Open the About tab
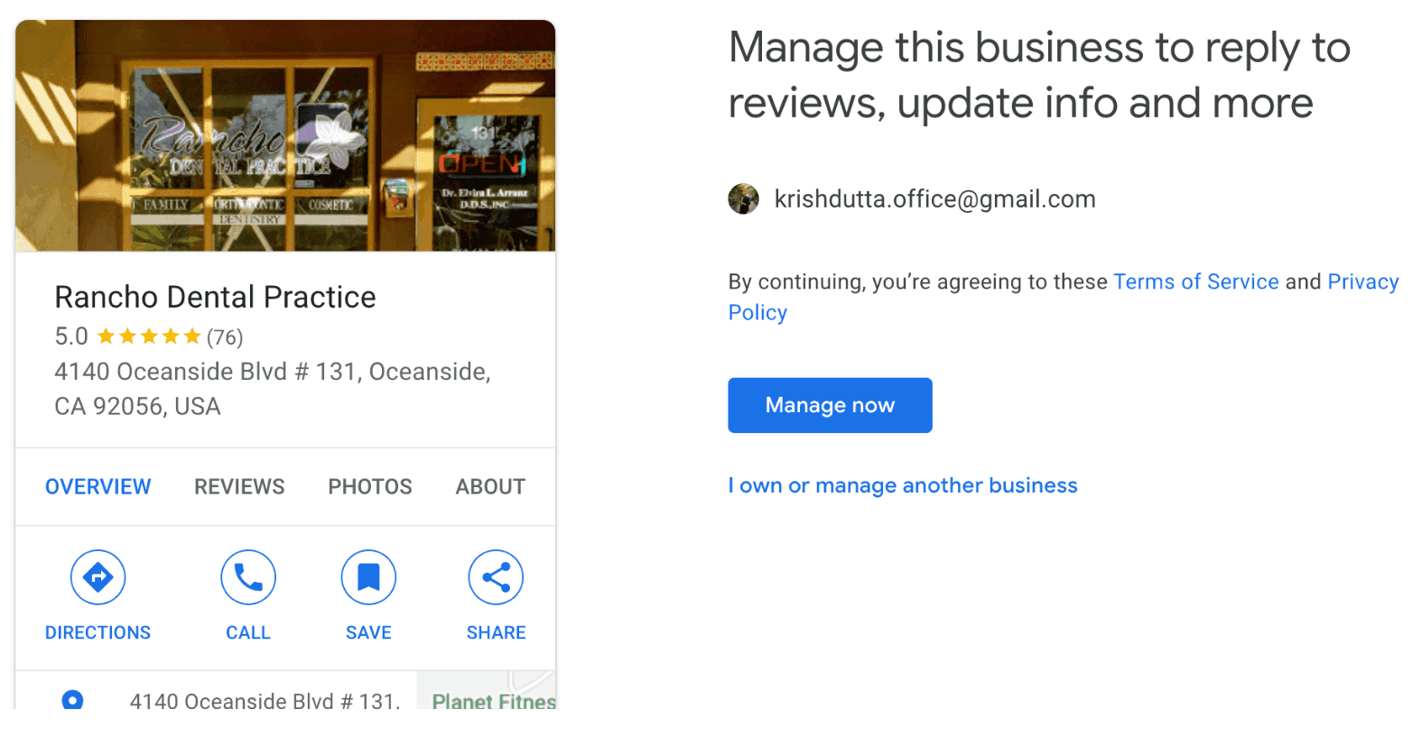This screenshot has height=737, width=1422. [490, 486]
